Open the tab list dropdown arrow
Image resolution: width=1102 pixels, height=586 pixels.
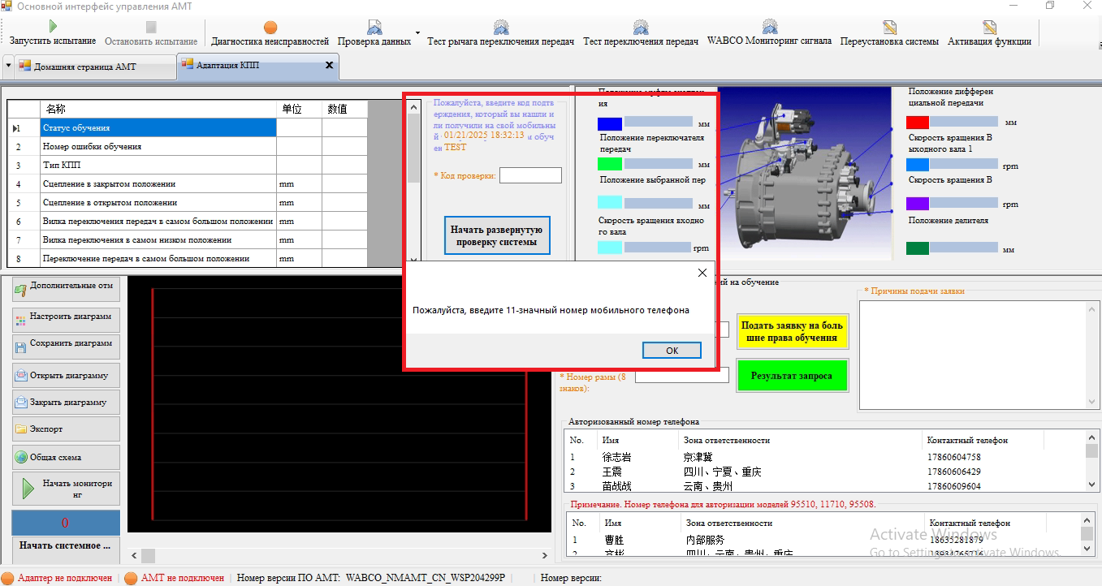pyautogui.click(x=8, y=66)
